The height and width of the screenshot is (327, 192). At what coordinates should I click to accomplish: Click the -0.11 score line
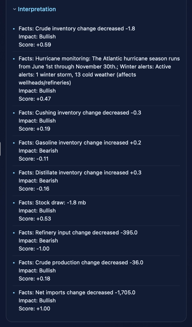(34, 158)
